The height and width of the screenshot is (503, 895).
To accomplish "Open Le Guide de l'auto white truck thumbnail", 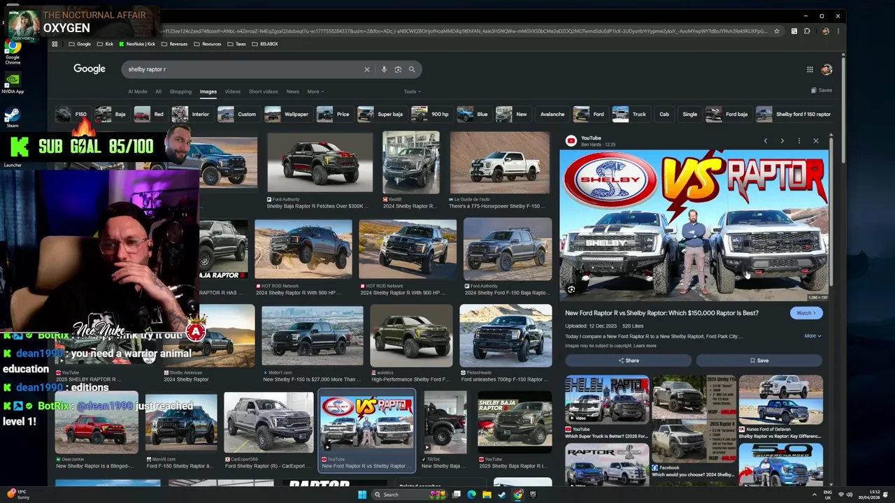I will pos(499,163).
